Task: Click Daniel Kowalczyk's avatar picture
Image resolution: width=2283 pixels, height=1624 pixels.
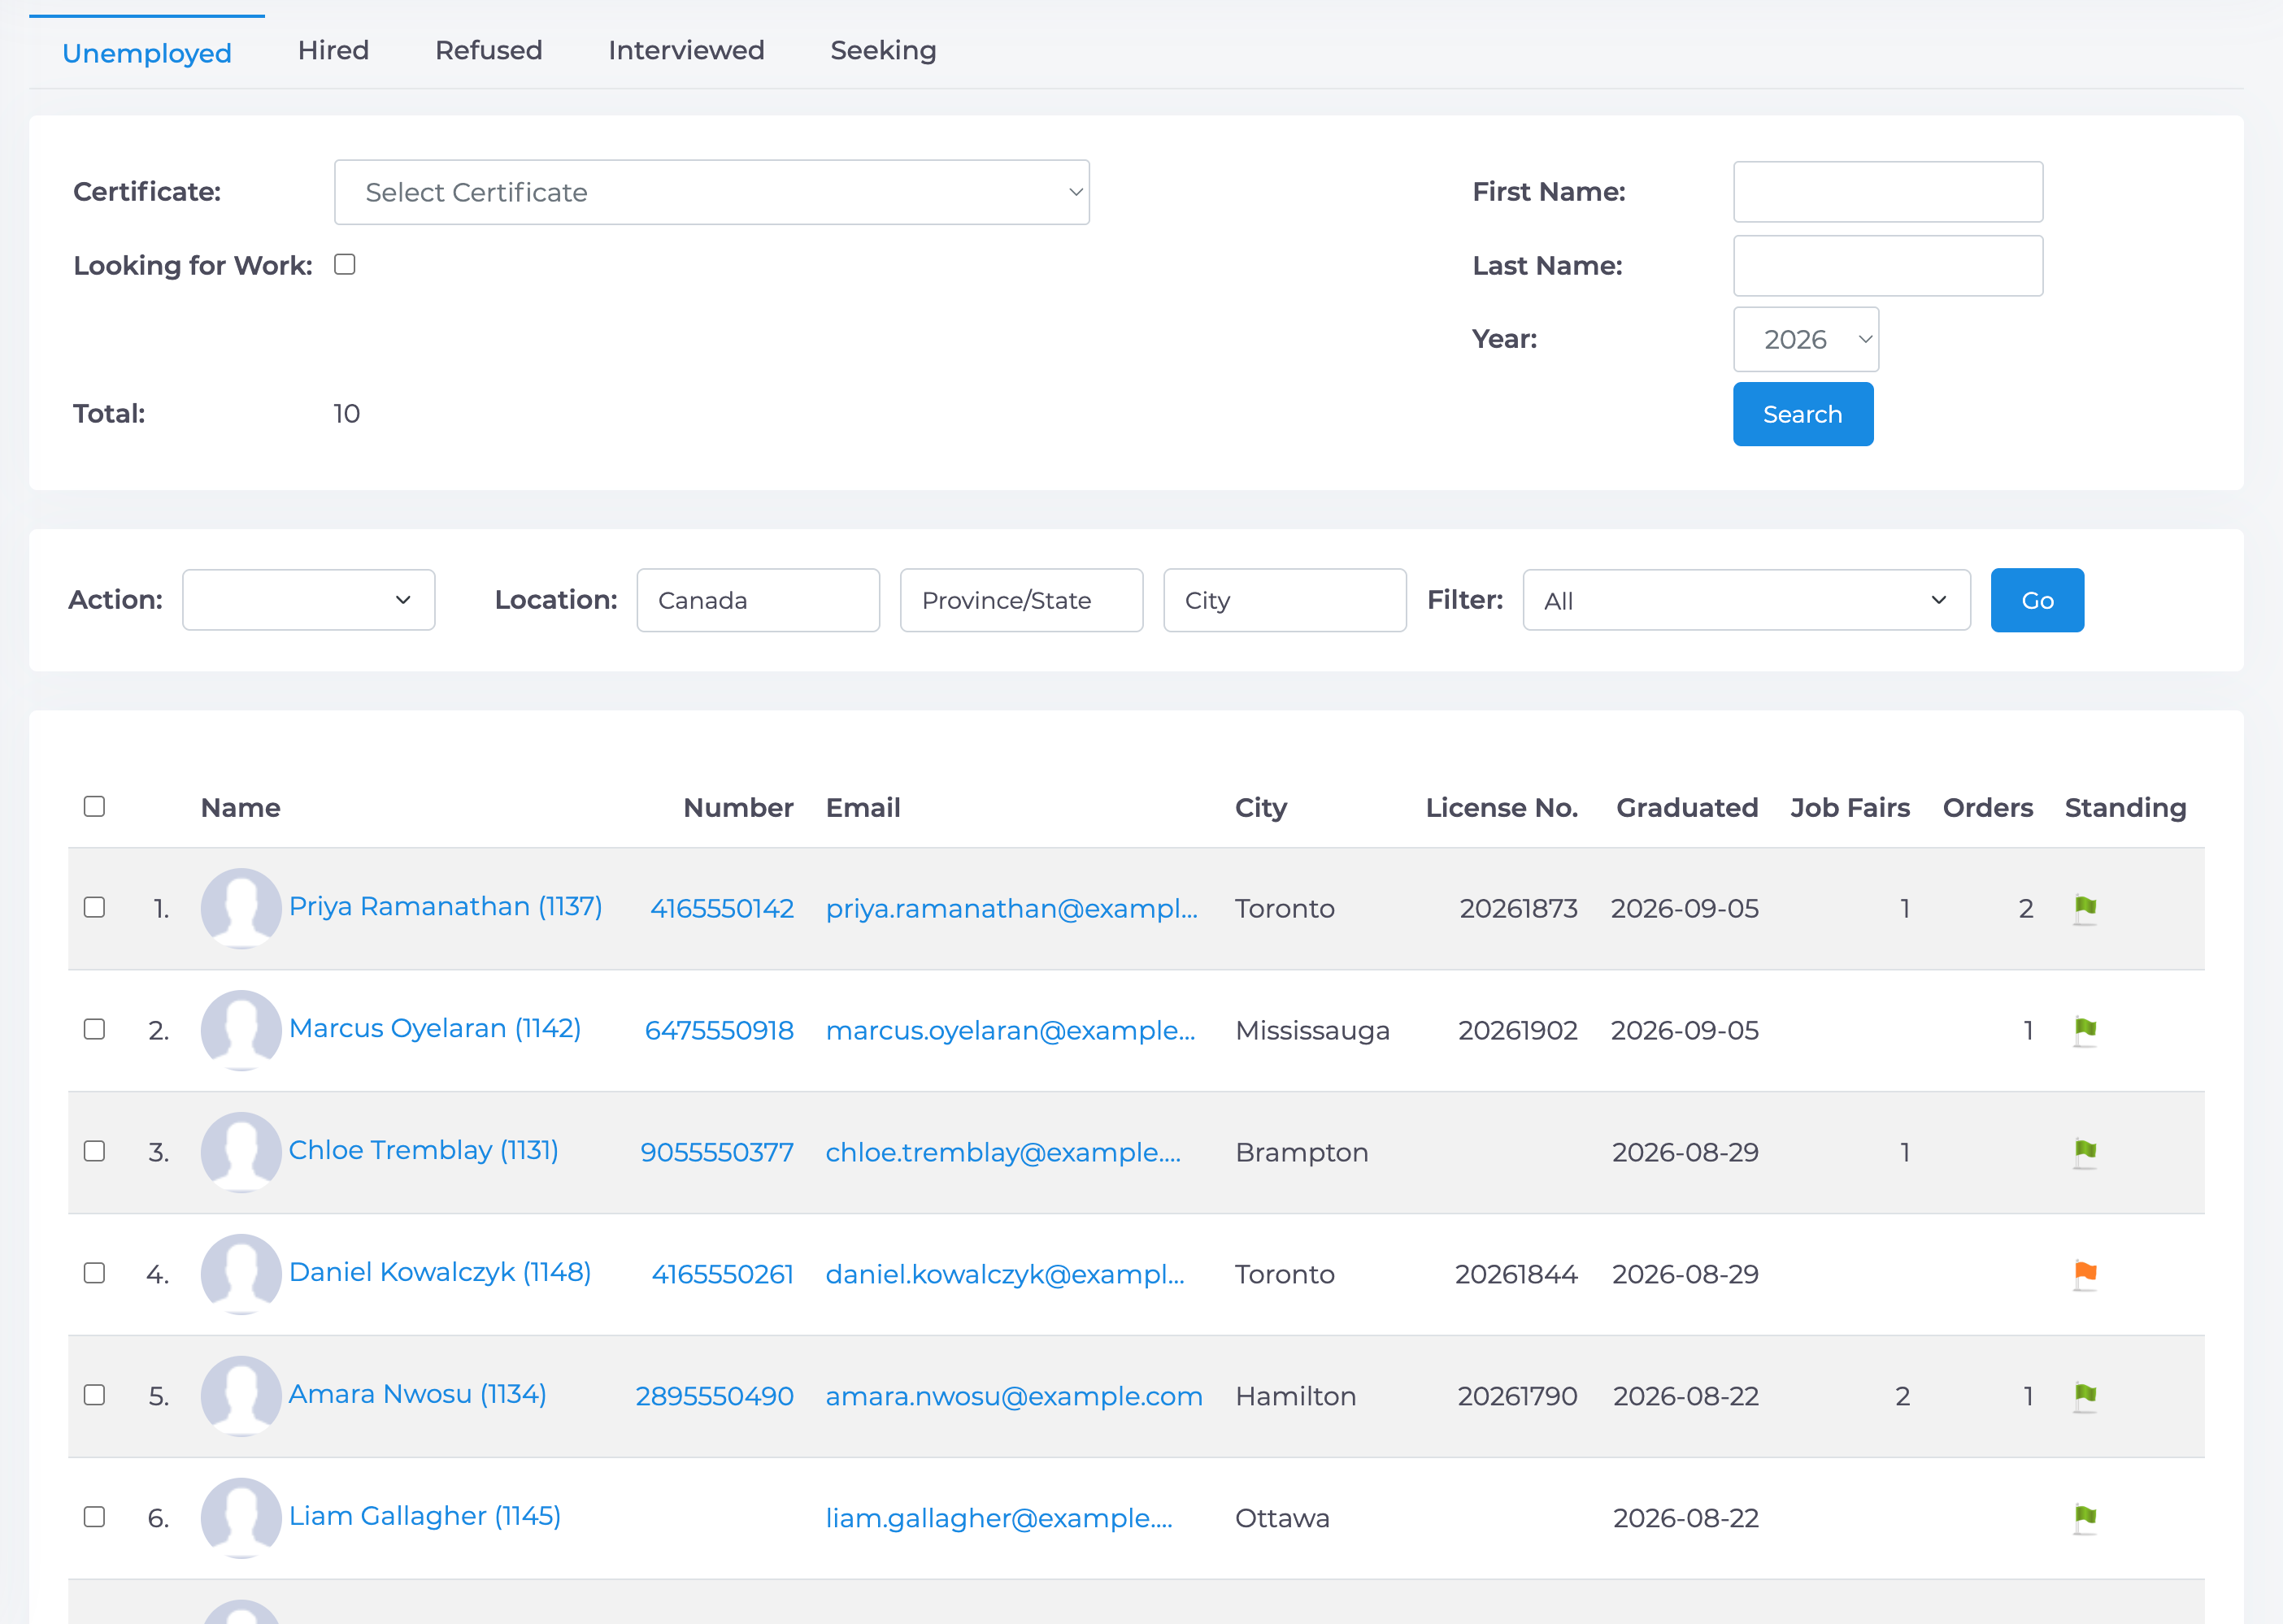Action: pyautogui.click(x=241, y=1274)
